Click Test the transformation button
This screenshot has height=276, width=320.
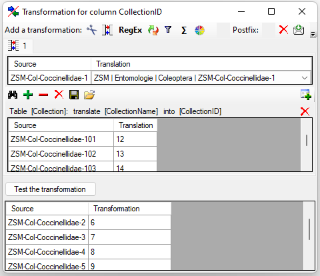pos(51,189)
